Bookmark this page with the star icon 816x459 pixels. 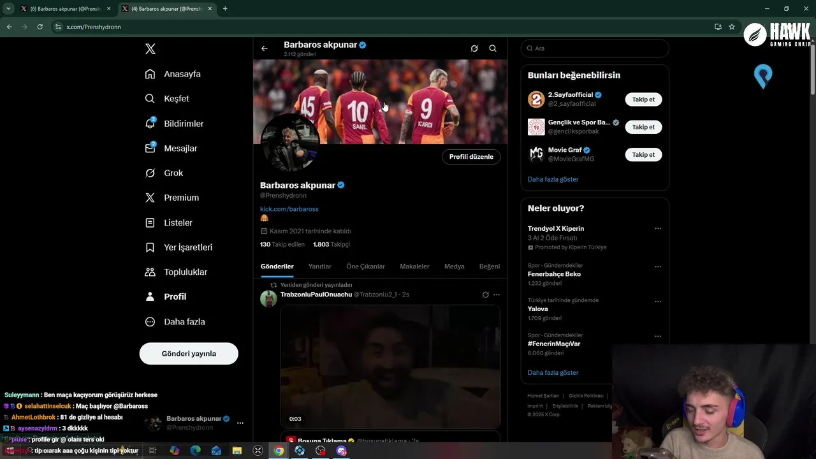point(732,27)
